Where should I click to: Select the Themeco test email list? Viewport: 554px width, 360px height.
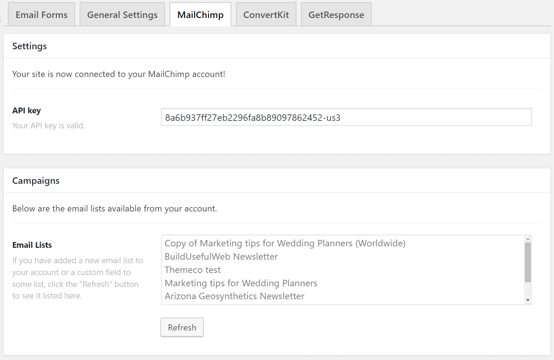coord(192,270)
